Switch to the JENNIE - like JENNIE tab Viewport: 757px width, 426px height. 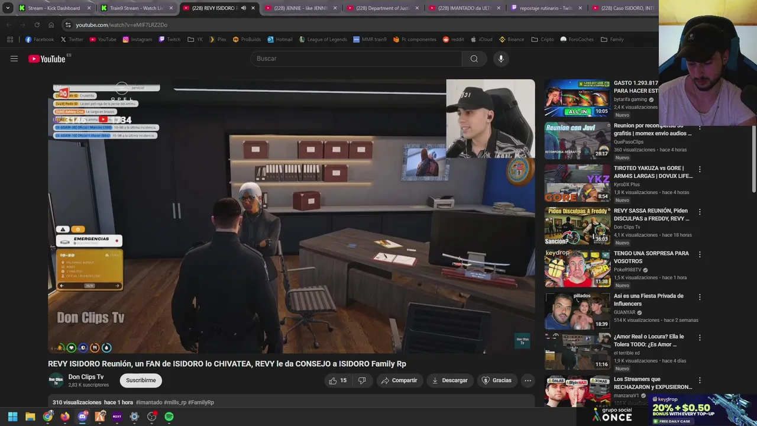pos(300,8)
